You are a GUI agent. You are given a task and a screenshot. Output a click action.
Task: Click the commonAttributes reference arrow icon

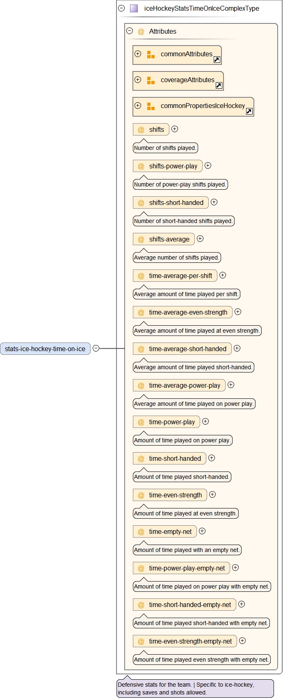(x=217, y=60)
